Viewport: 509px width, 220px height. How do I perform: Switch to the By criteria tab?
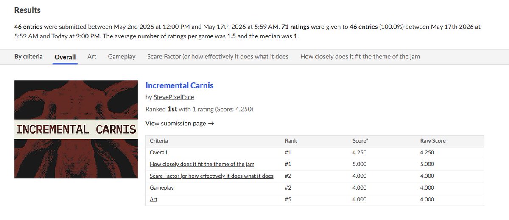pyautogui.click(x=28, y=56)
